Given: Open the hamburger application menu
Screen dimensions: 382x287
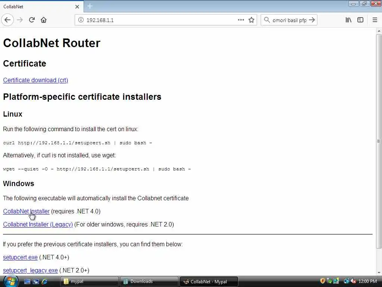Looking at the screenshot, I should click(375, 20).
